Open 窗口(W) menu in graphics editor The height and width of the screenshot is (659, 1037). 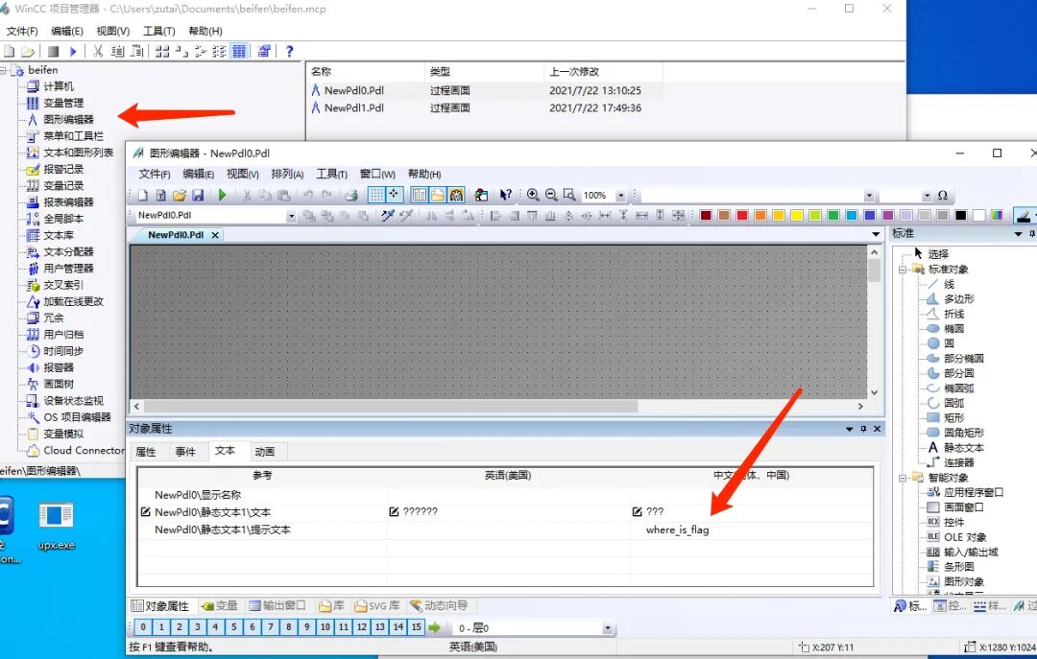[x=377, y=174]
